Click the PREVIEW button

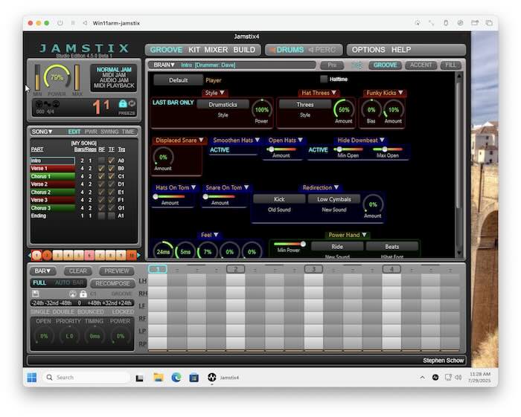[117, 271]
